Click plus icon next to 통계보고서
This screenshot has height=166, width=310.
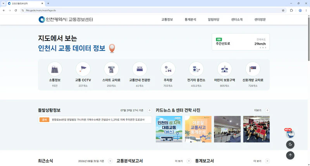267,161
